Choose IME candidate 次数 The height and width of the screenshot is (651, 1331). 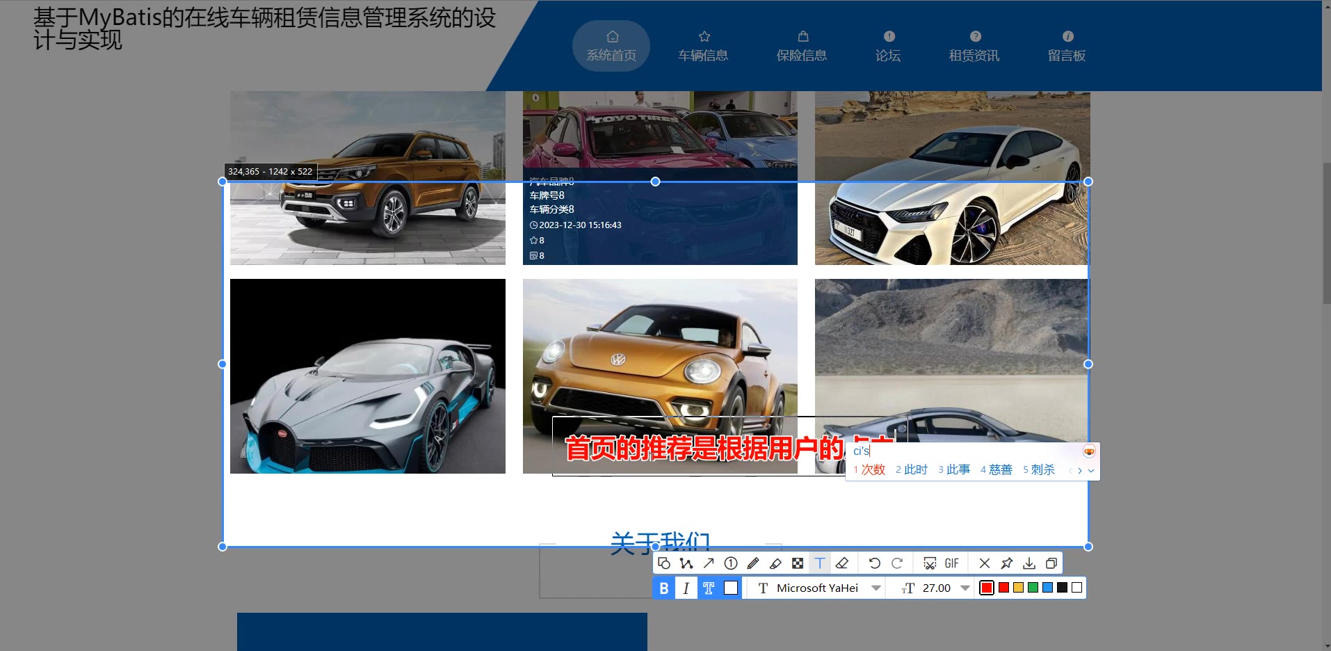tap(869, 470)
